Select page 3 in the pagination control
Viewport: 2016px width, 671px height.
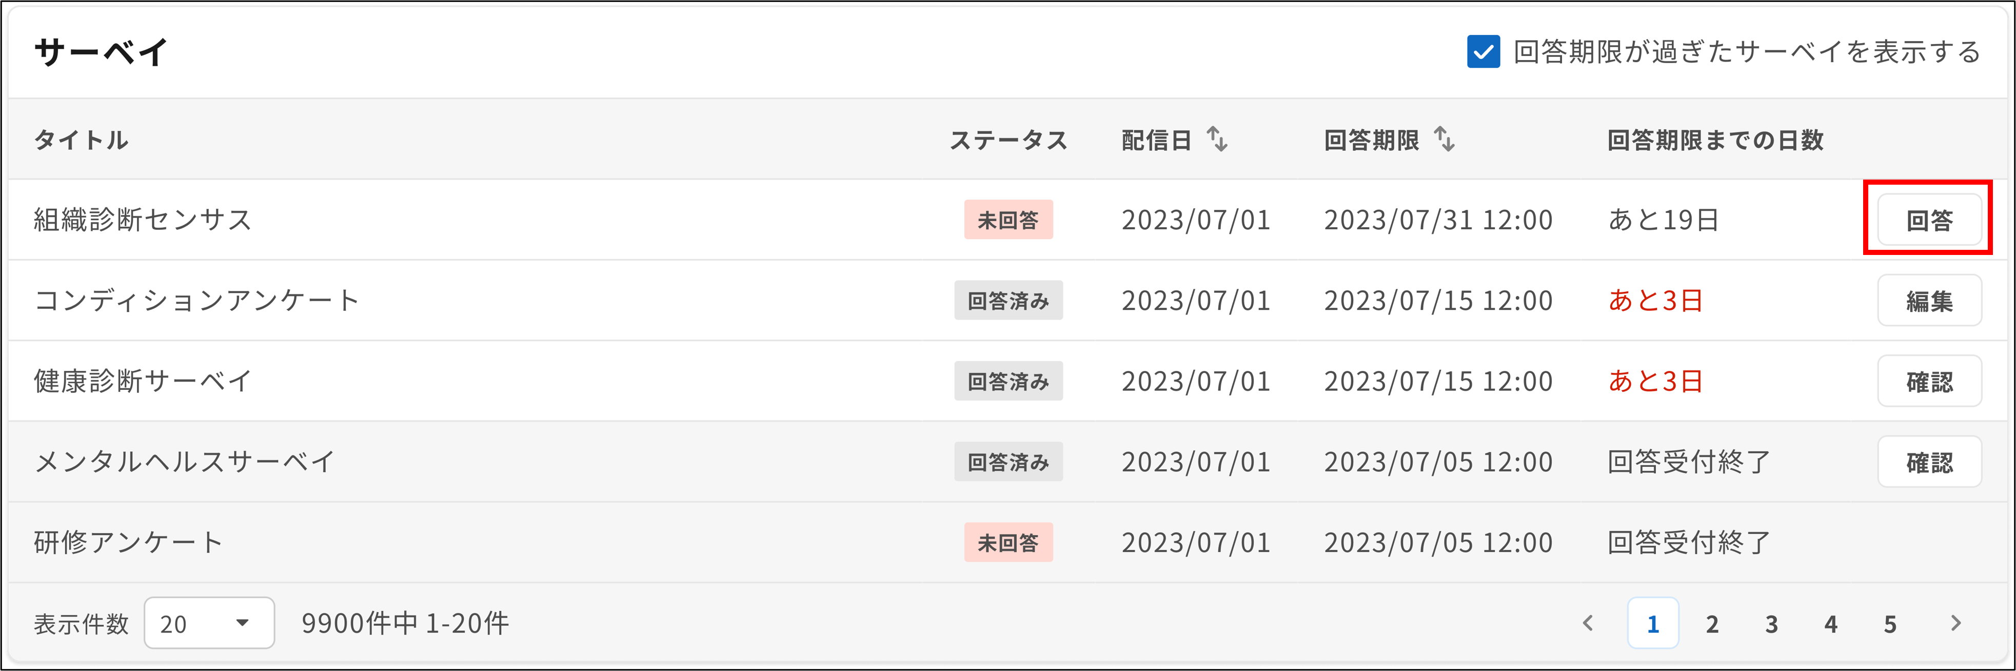pyautogui.click(x=1772, y=623)
